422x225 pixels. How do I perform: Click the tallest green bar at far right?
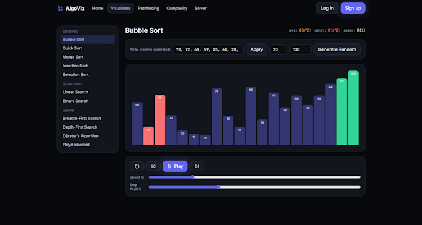click(353, 108)
